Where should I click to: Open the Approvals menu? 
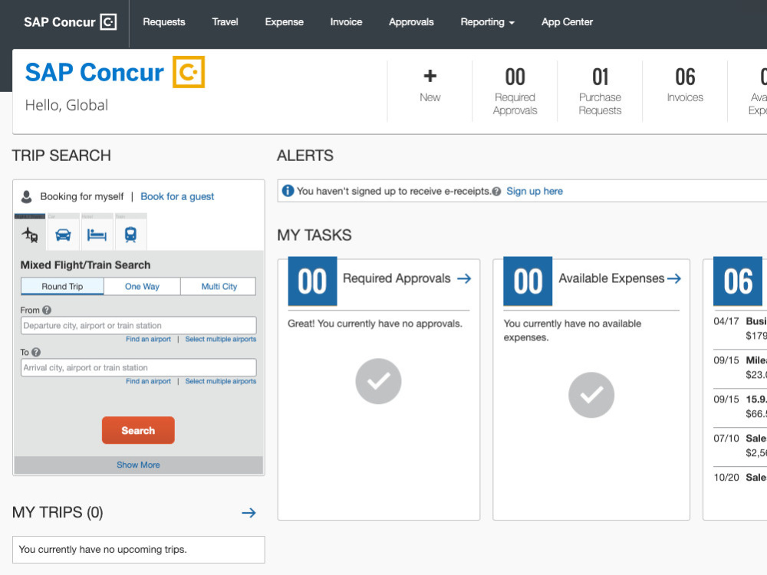click(411, 22)
